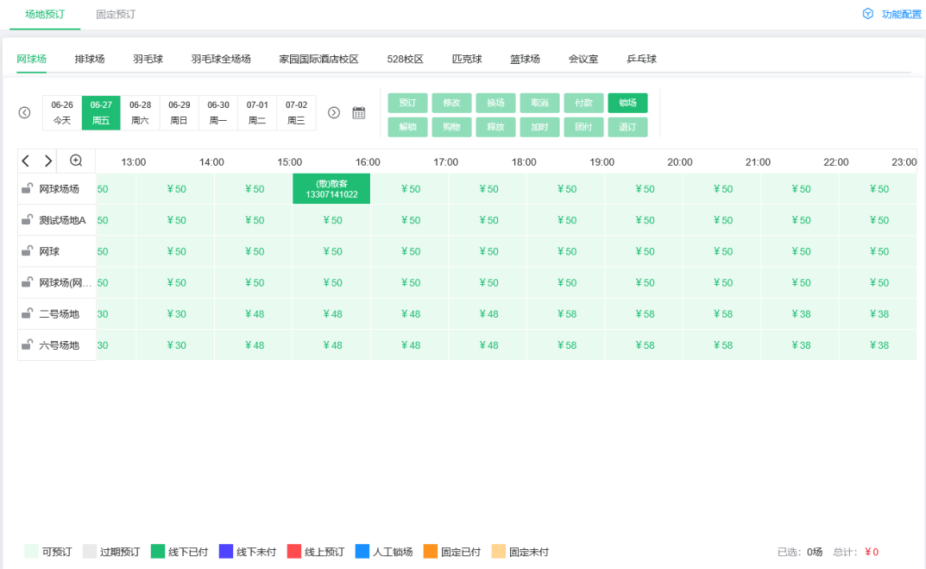Click the zoom magnifier icon above court names
The height and width of the screenshot is (569, 926).
78,161
